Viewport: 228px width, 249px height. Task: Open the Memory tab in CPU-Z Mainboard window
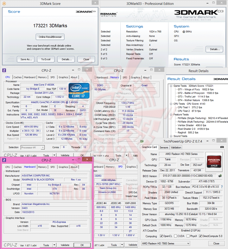tap(42, 167)
